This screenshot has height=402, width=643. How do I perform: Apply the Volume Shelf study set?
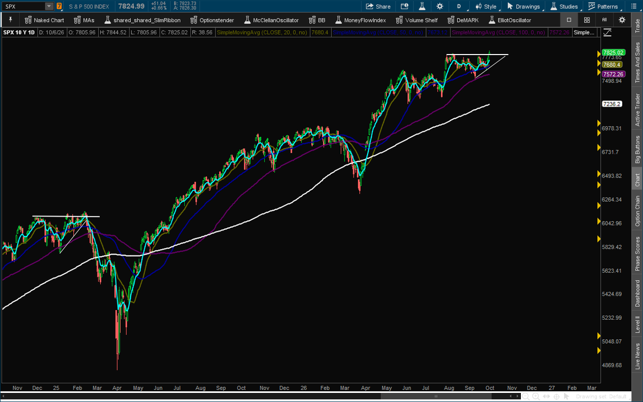tap(416, 20)
